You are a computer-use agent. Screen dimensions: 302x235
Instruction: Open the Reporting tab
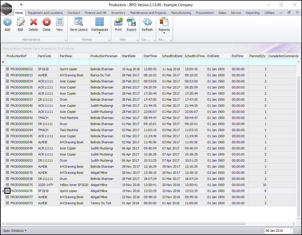[x=252, y=13]
